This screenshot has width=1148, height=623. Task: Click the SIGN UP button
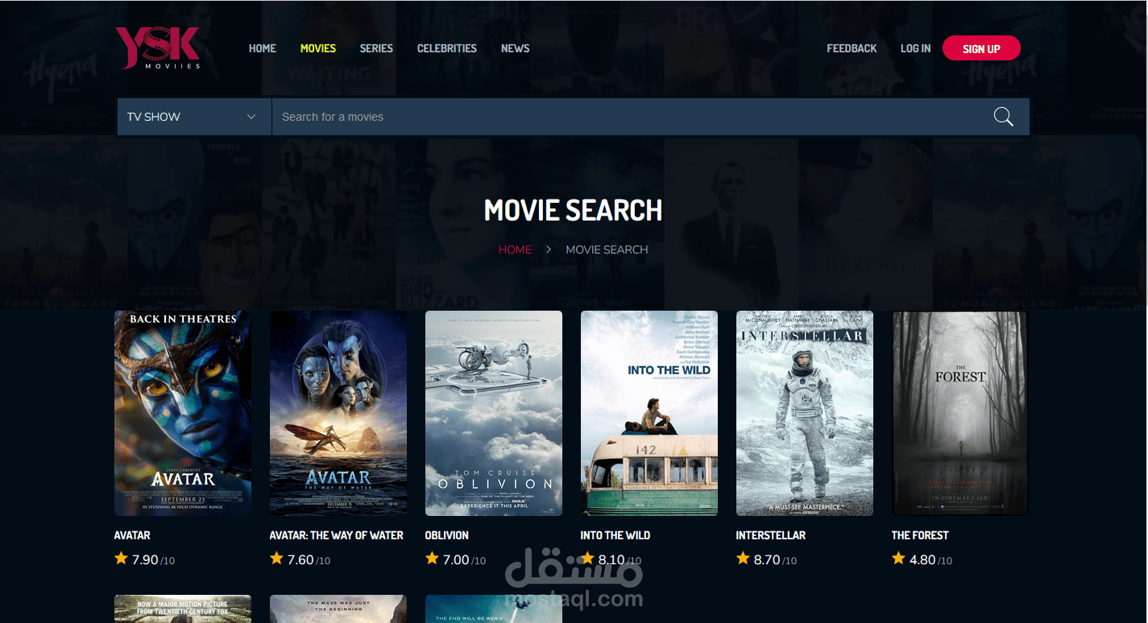click(x=981, y=48)
